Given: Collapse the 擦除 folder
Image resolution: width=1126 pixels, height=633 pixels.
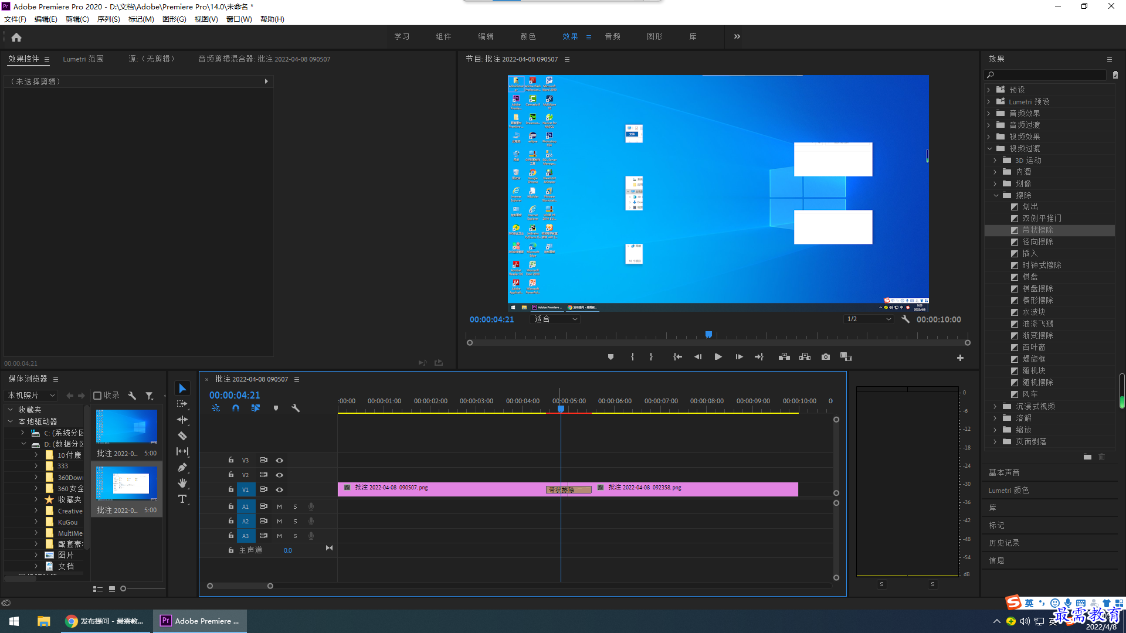Looking at the screenshot, I should tap(996, 195).
